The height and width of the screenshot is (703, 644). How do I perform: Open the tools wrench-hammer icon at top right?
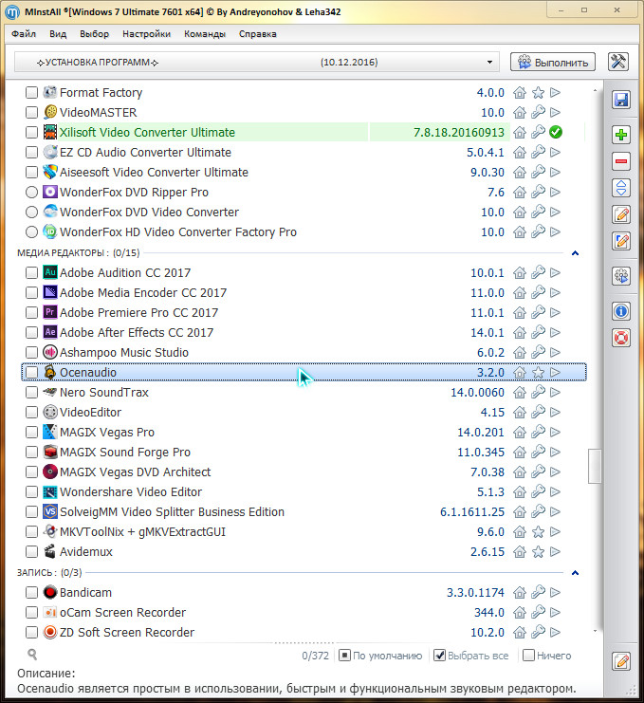pyautogui.click(x=618, y=62)
